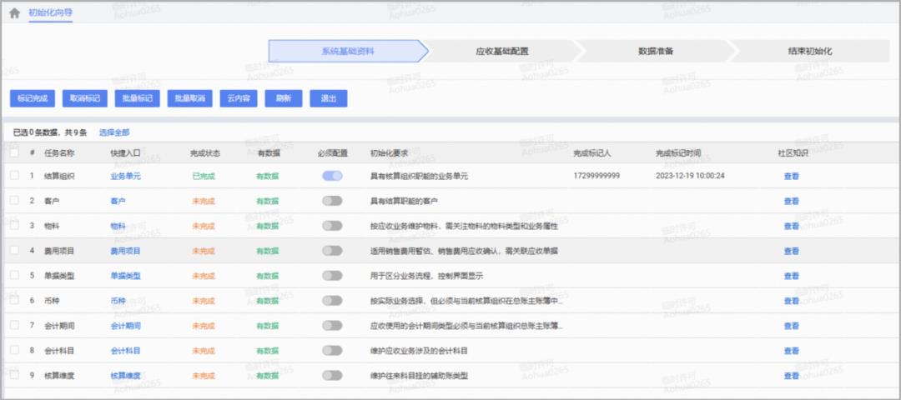
Task: Open the 客户 quick entry link
Action: (118, 202)
